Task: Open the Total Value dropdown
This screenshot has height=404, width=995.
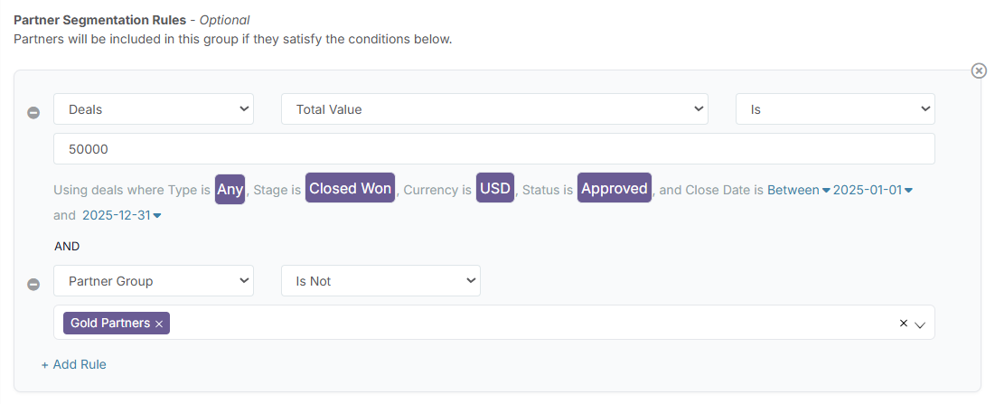Action: tap(494, 109)
